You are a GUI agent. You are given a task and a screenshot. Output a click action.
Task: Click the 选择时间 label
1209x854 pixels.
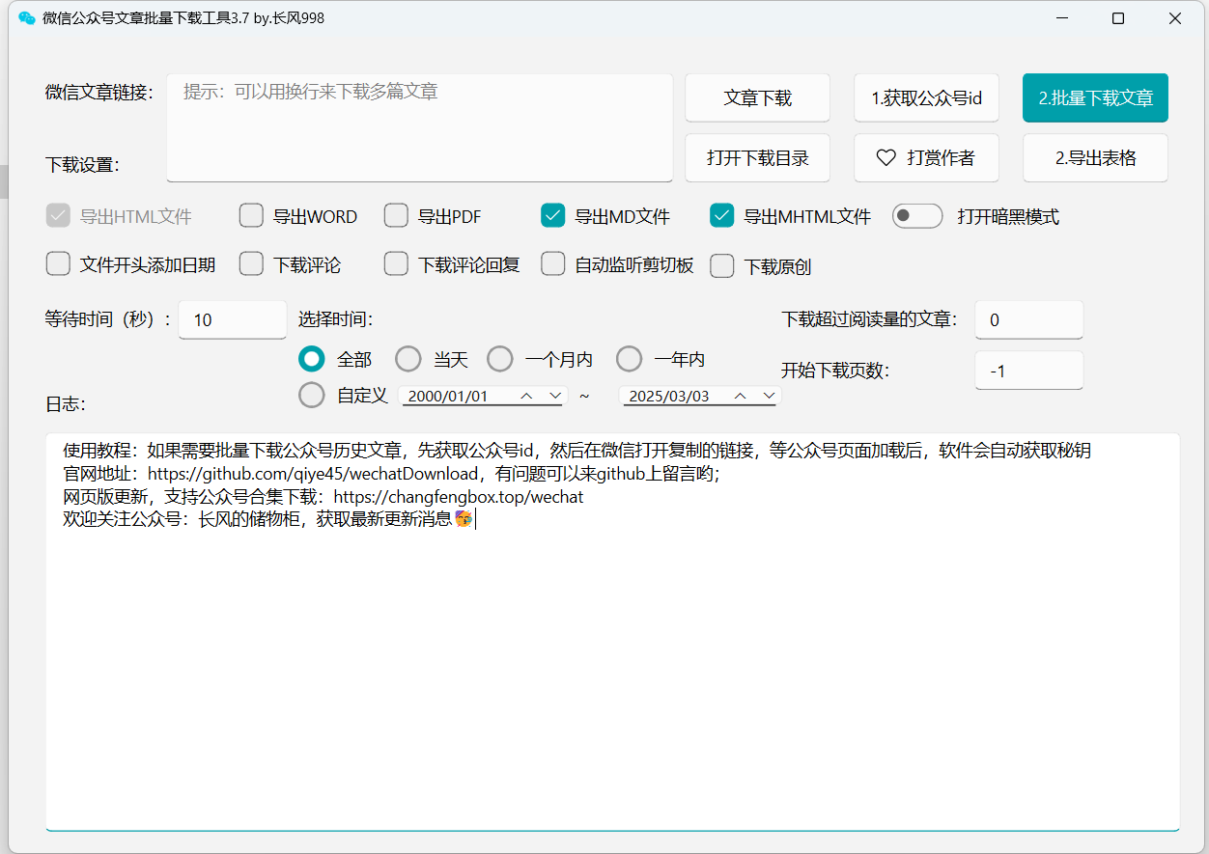coord(336,319)
